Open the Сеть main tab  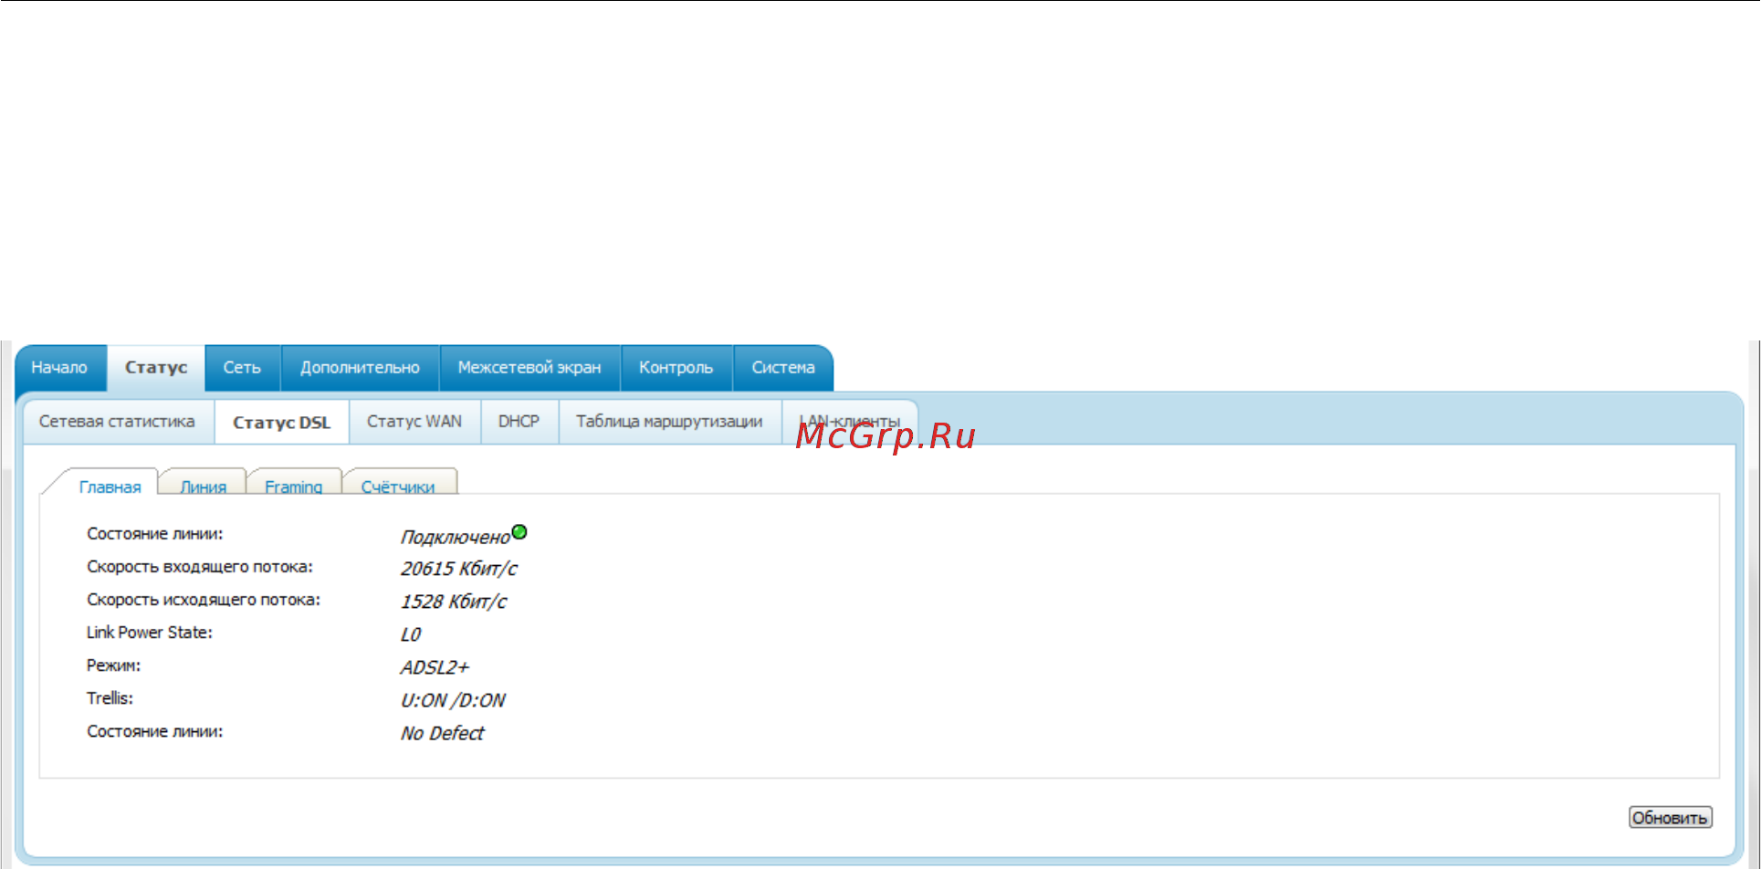[242, 368]
